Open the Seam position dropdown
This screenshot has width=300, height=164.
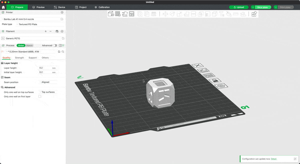48,82
